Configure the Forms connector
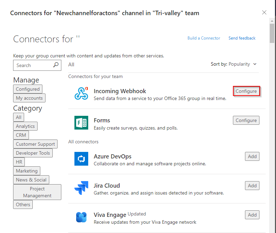The image size is (276, 233). tap(246, 120)
